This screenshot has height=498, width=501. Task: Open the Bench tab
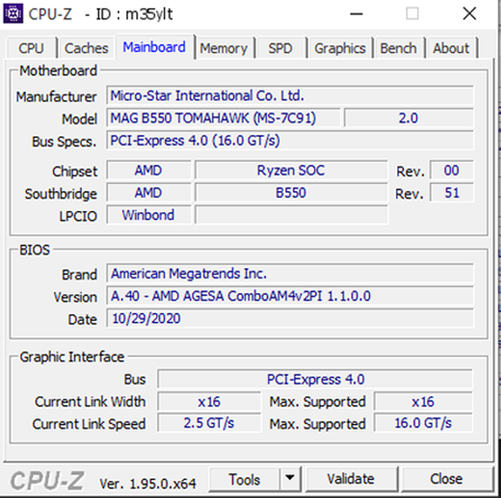398,48
